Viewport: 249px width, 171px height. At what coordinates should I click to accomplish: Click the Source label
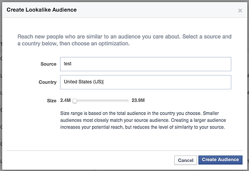pos(49,64)
